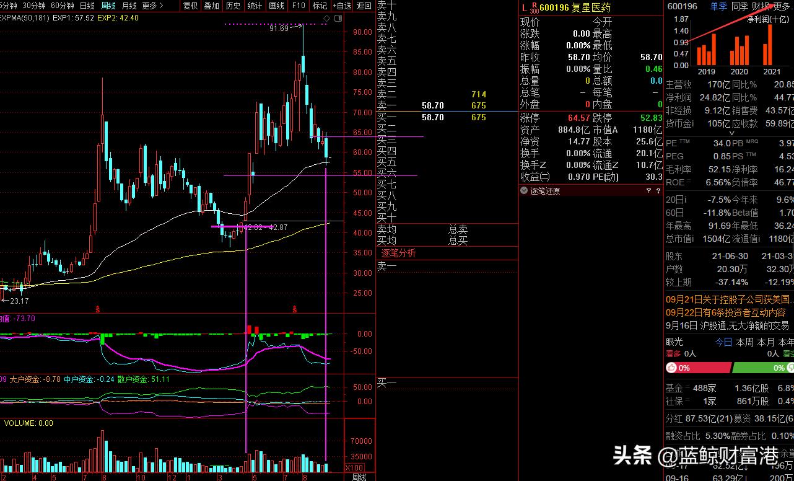
Task: Open the question mark help icon
Action: click(658, 191)
